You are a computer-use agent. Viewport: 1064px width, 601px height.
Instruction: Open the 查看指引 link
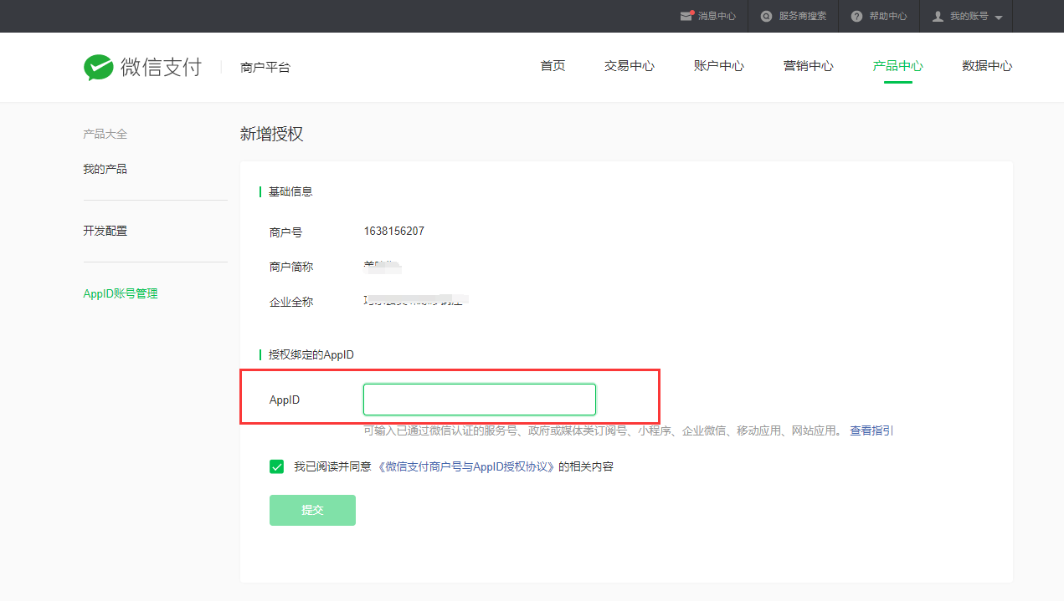[871, 430]
